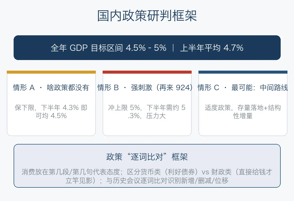Select heading 情形 A · 啥政策都没有
This screenshot has width=294, height=201.
(51, 87)
